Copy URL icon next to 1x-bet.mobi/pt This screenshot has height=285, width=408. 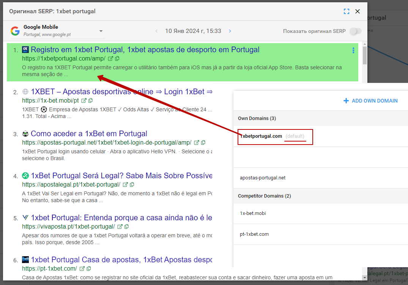point(91,101)
